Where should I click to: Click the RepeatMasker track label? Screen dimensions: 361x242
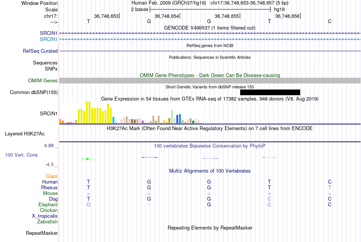pos(42,233)
